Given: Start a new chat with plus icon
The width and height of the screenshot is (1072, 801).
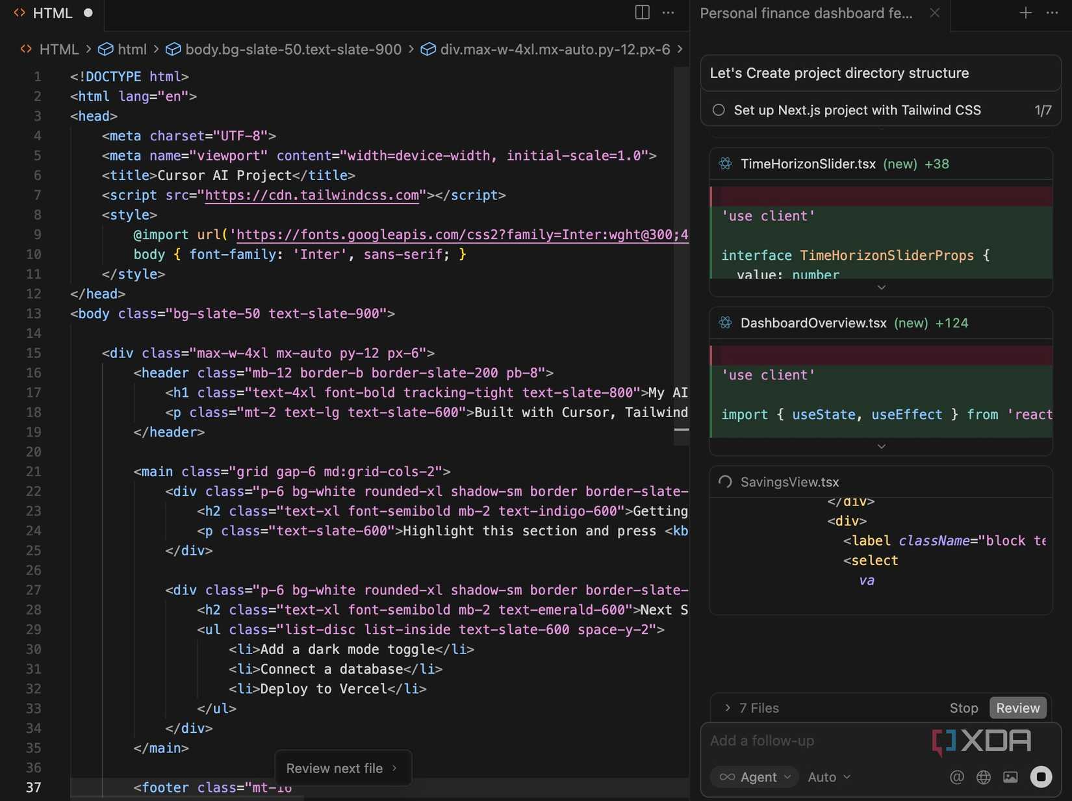Looking at the screenshot, I should click(1025, 13).
